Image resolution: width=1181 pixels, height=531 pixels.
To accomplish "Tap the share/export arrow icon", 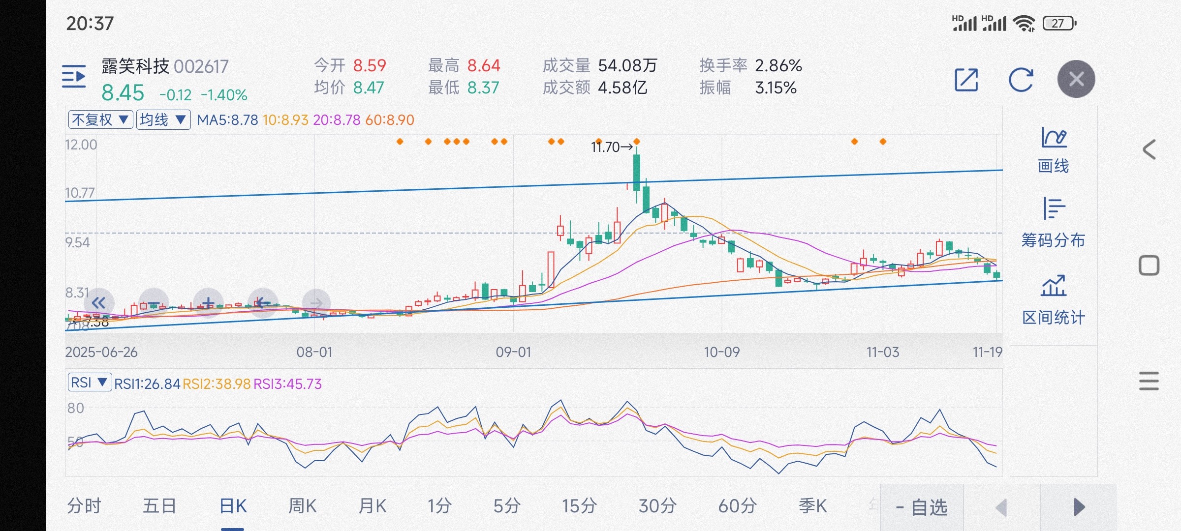I will 966,80.
